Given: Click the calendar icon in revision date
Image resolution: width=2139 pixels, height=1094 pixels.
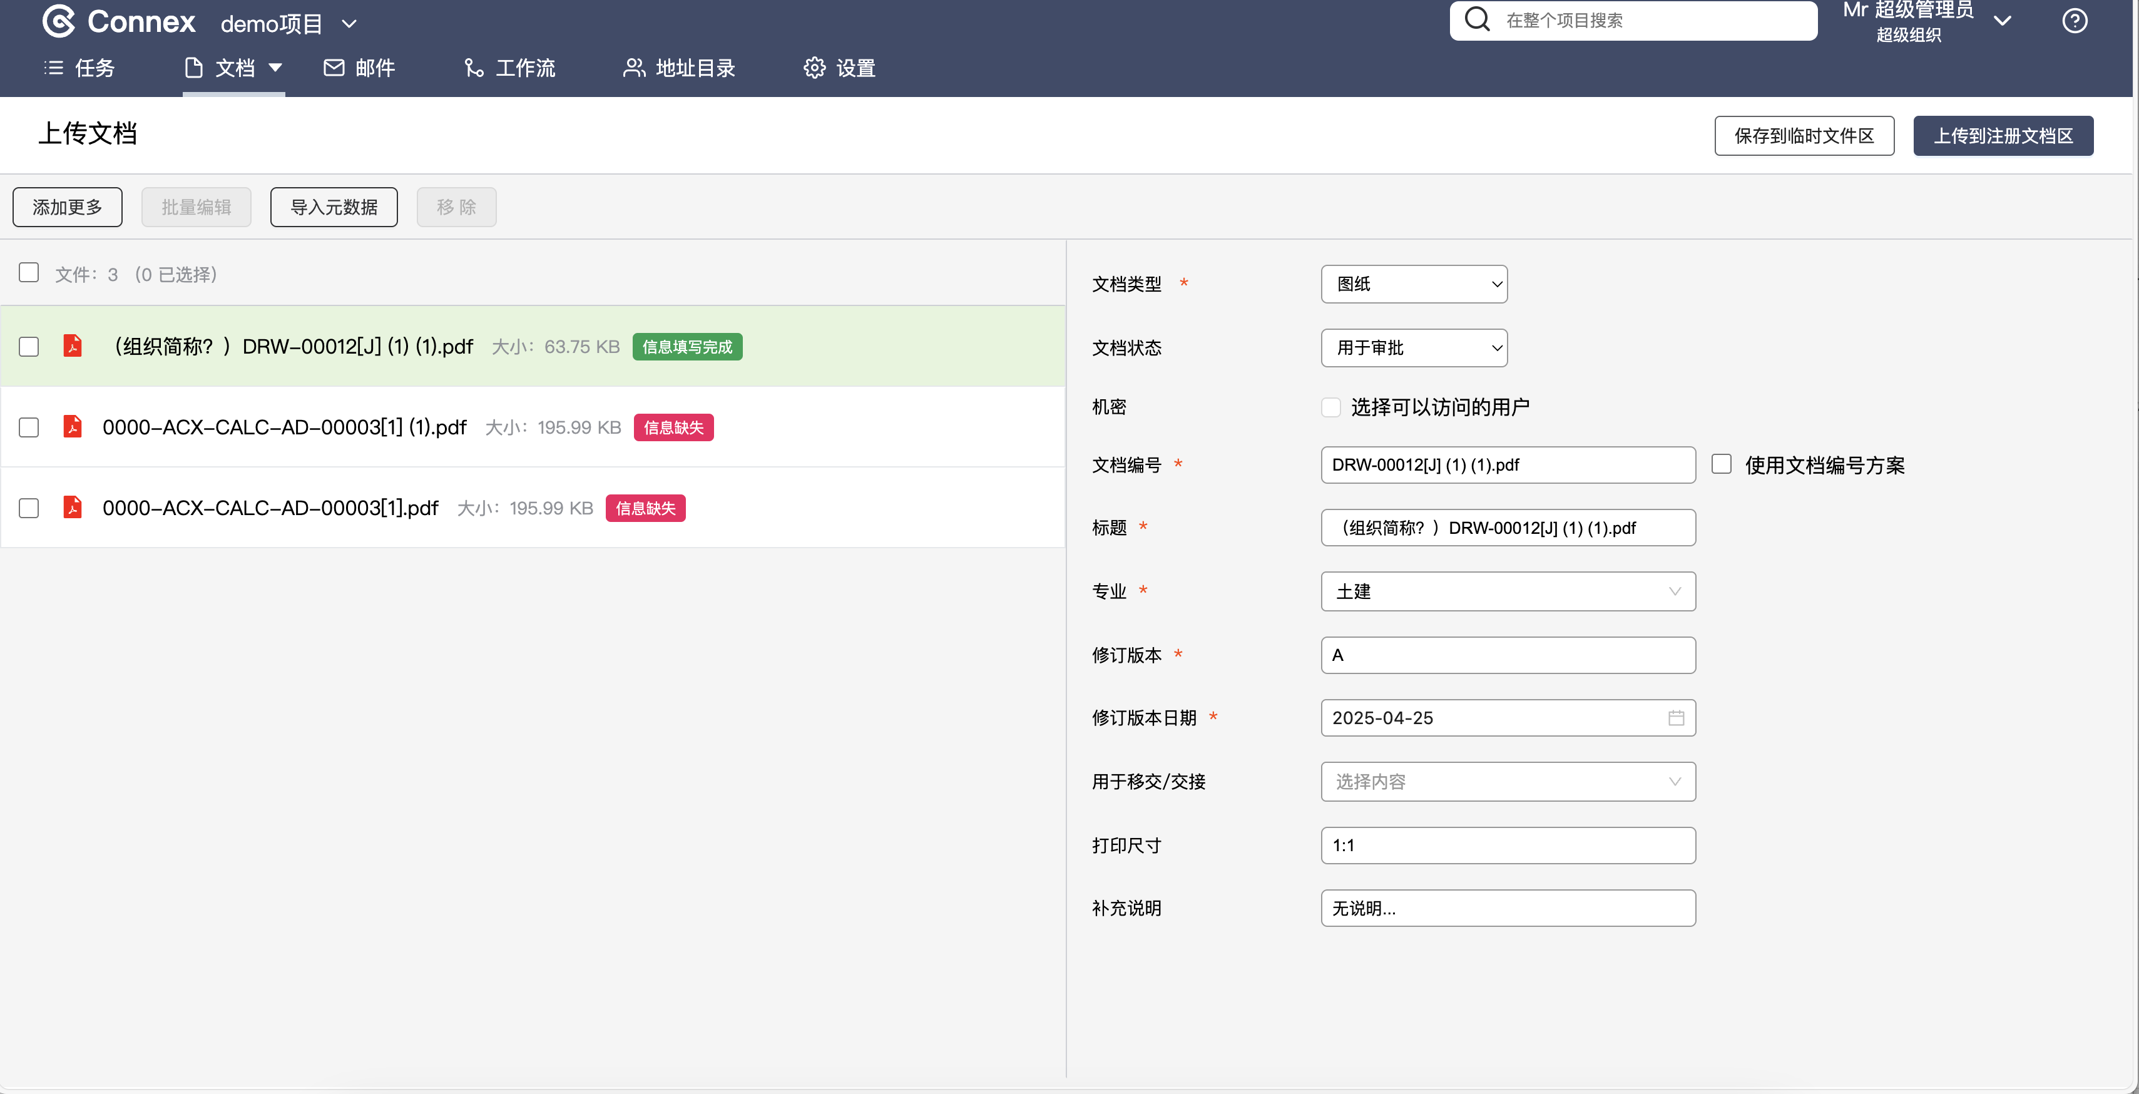Looking at the screenshot, I should pos(1676,718).
